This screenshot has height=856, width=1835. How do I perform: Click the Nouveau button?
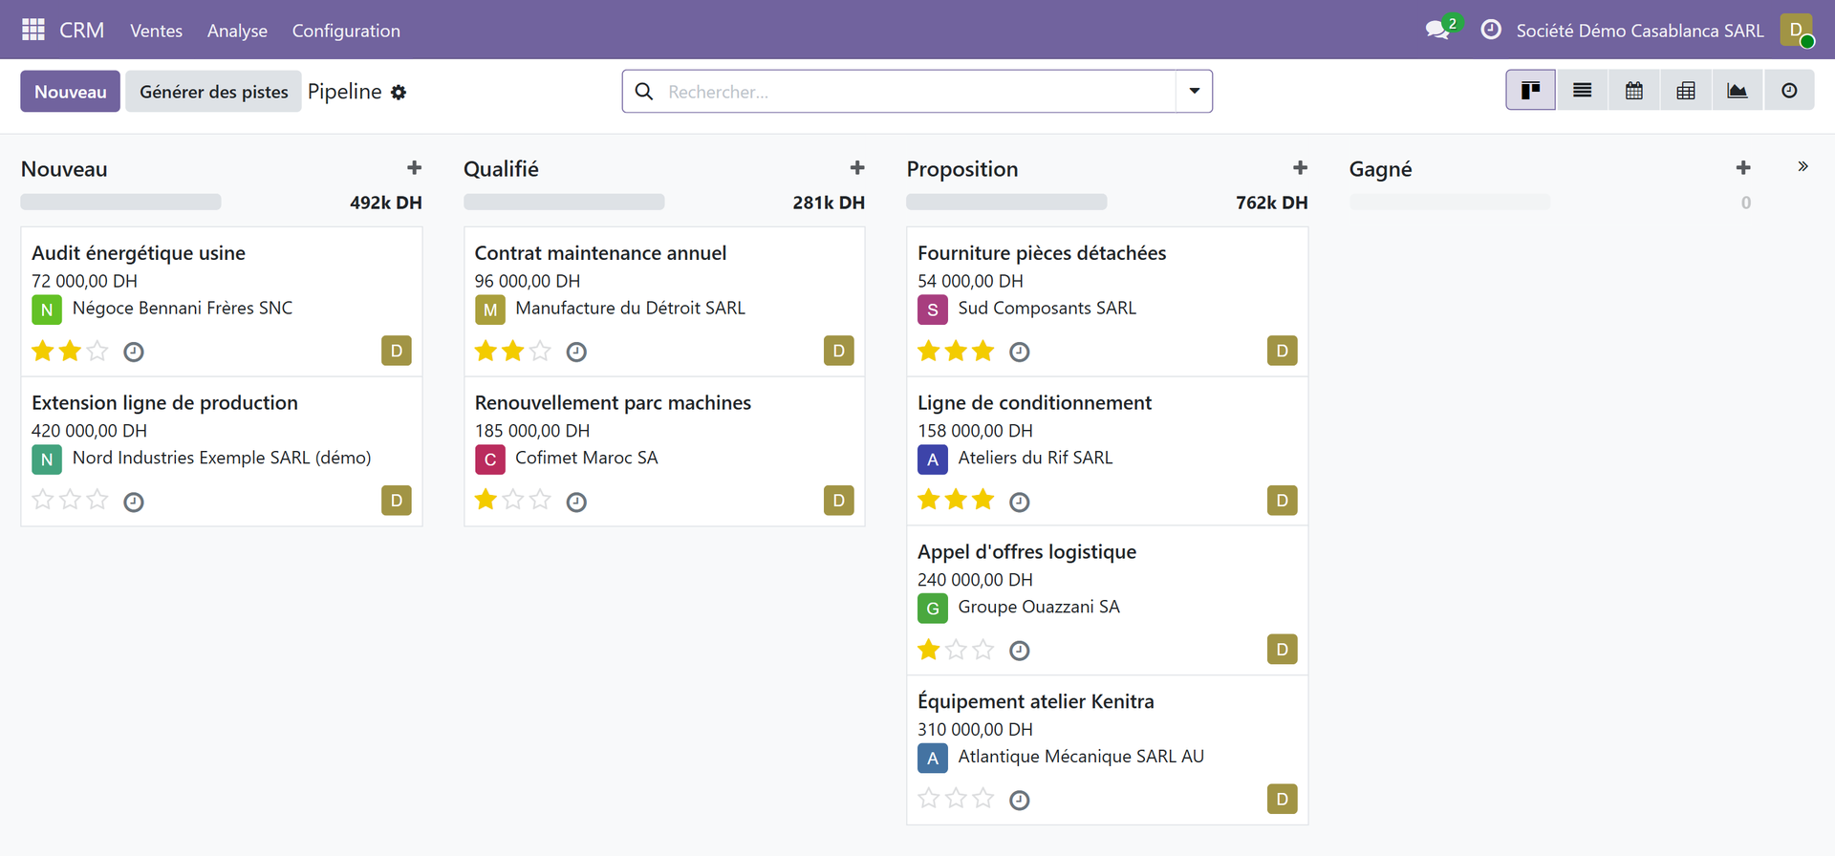click(x=71, y=92)
